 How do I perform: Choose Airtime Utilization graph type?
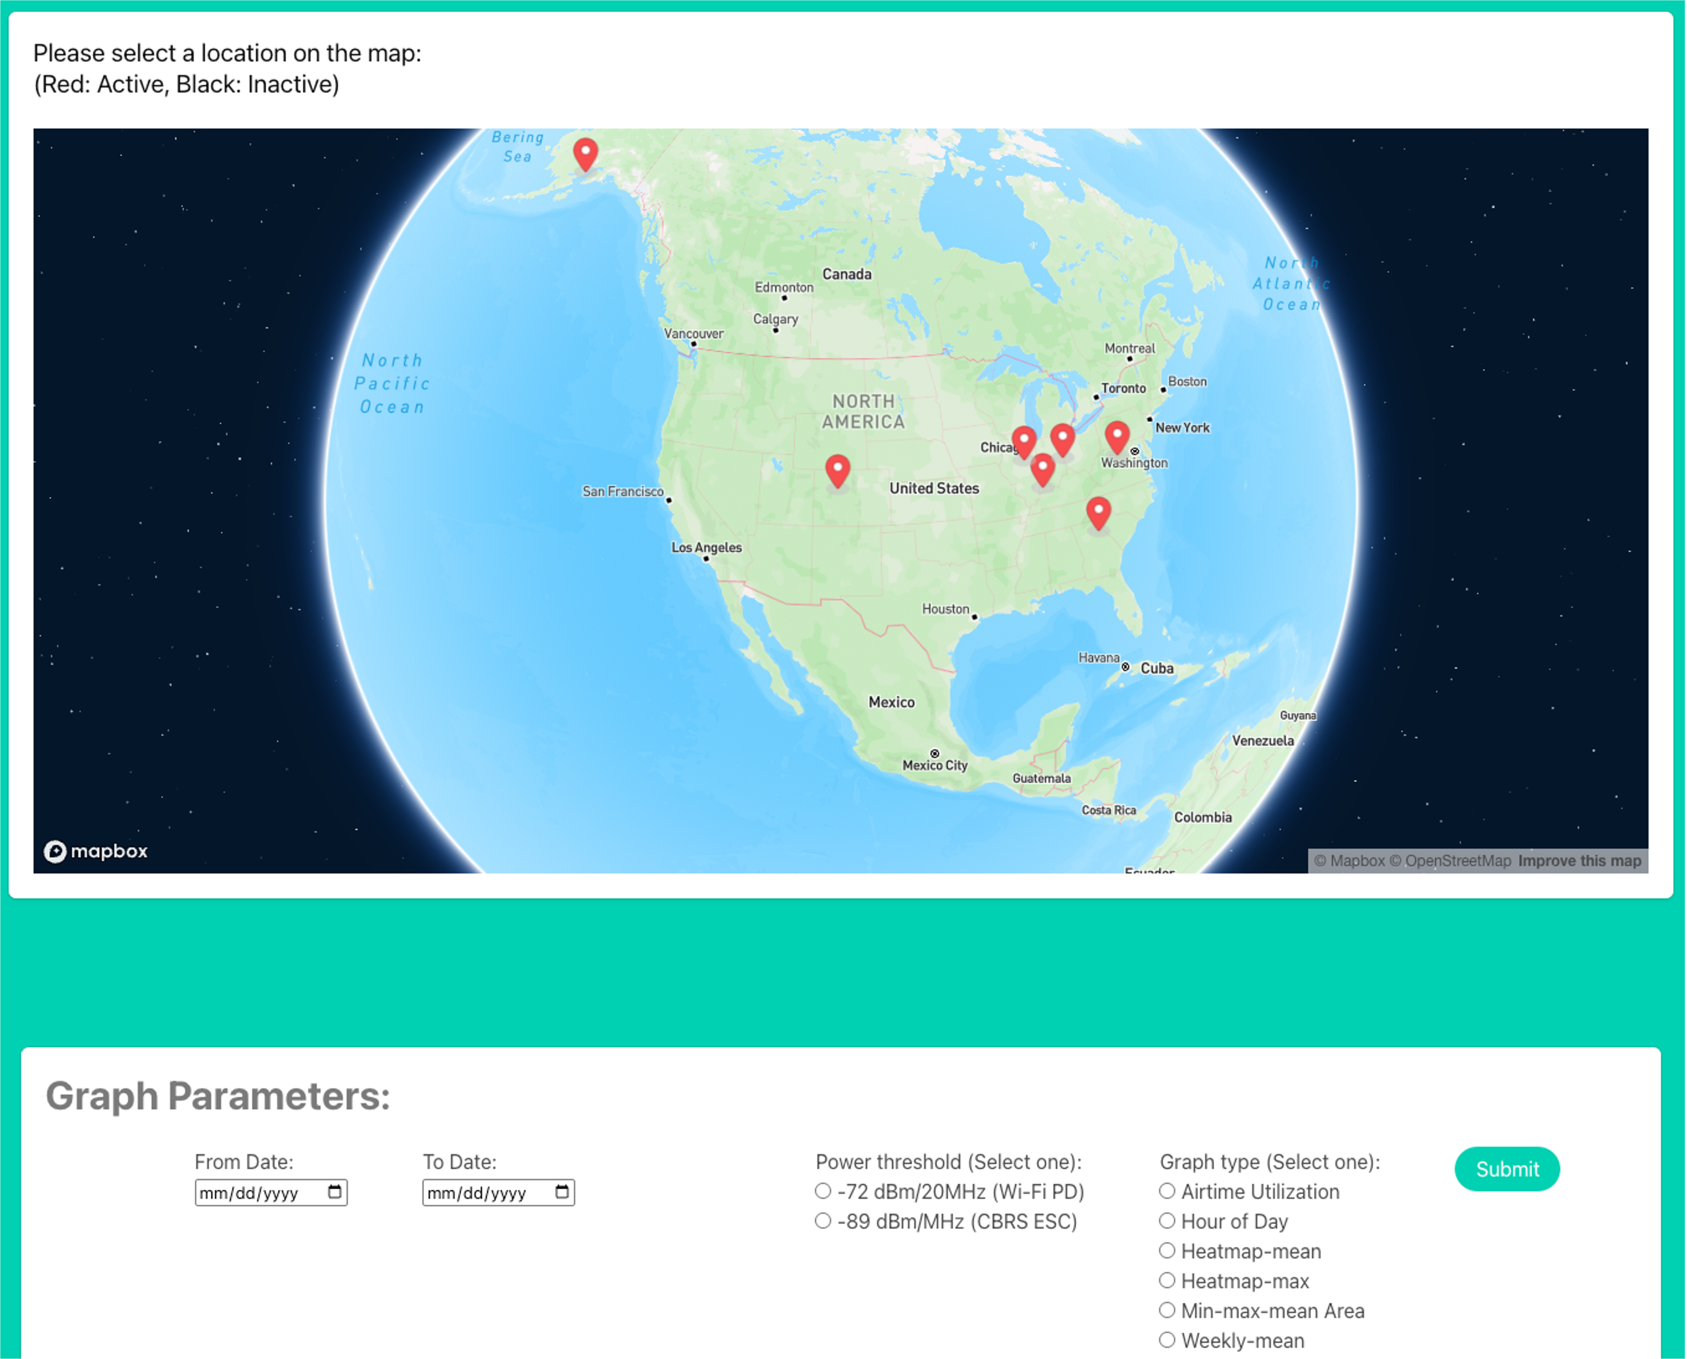point(1167,1191)
